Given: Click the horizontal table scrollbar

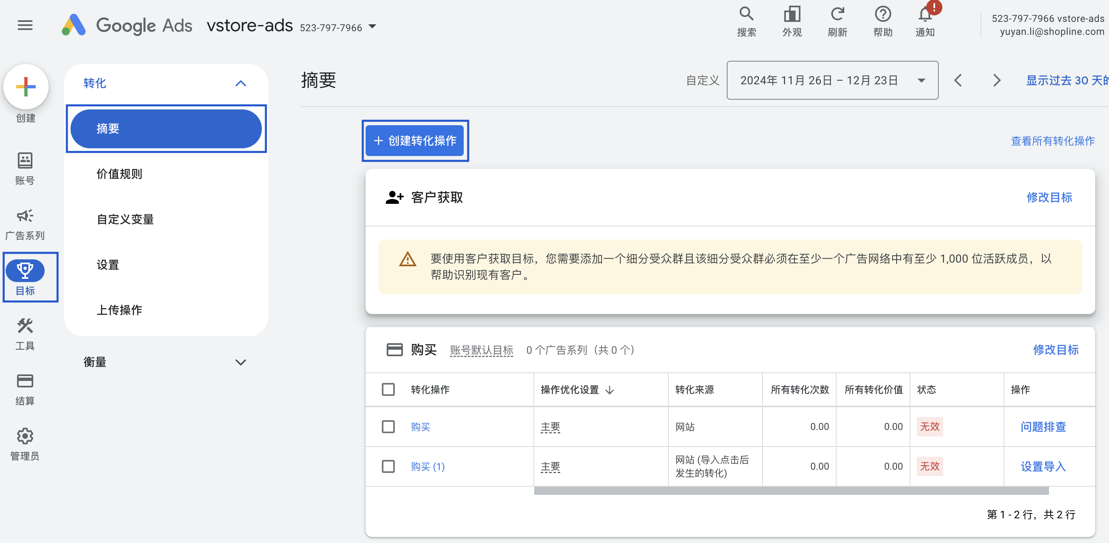Looking at the screenshot, I should tap(791, 491).
